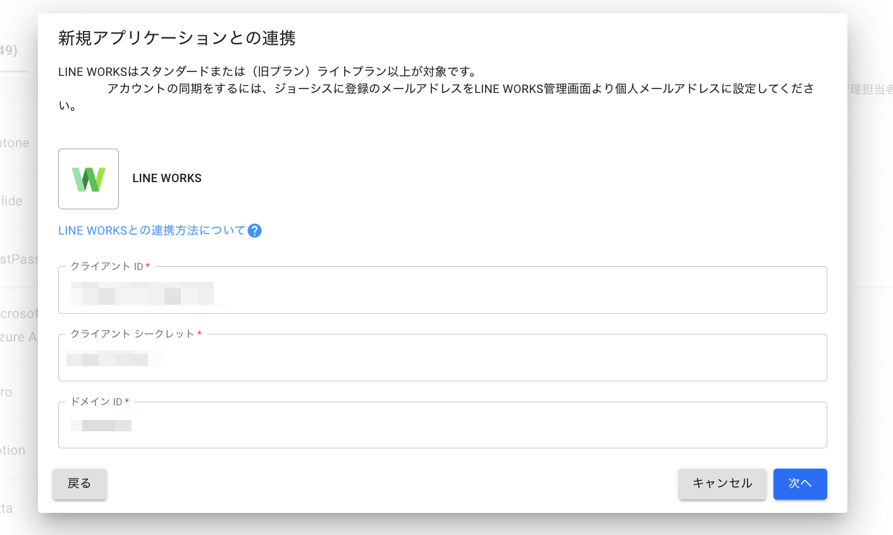Click the クライアント シークレット field label
This screenshot has height=535, width=893.
coord(132,334)
